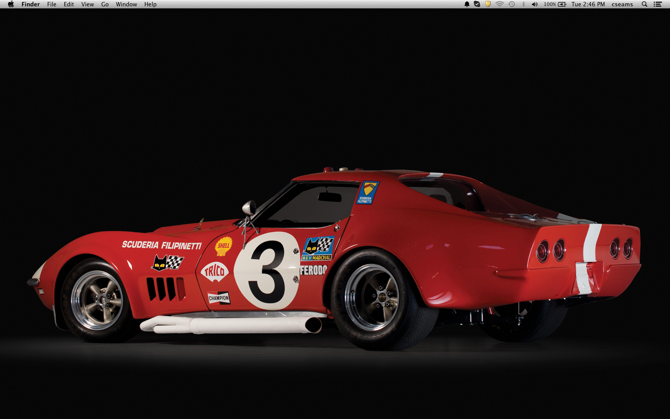Open the Bluetooth status menu

pos(523,4)
